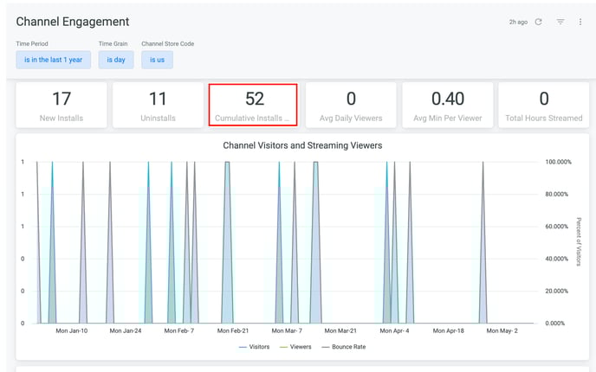Screen dimensions: 596x372
Task: Click the New Installs value 17
Action: pos(62,99)
